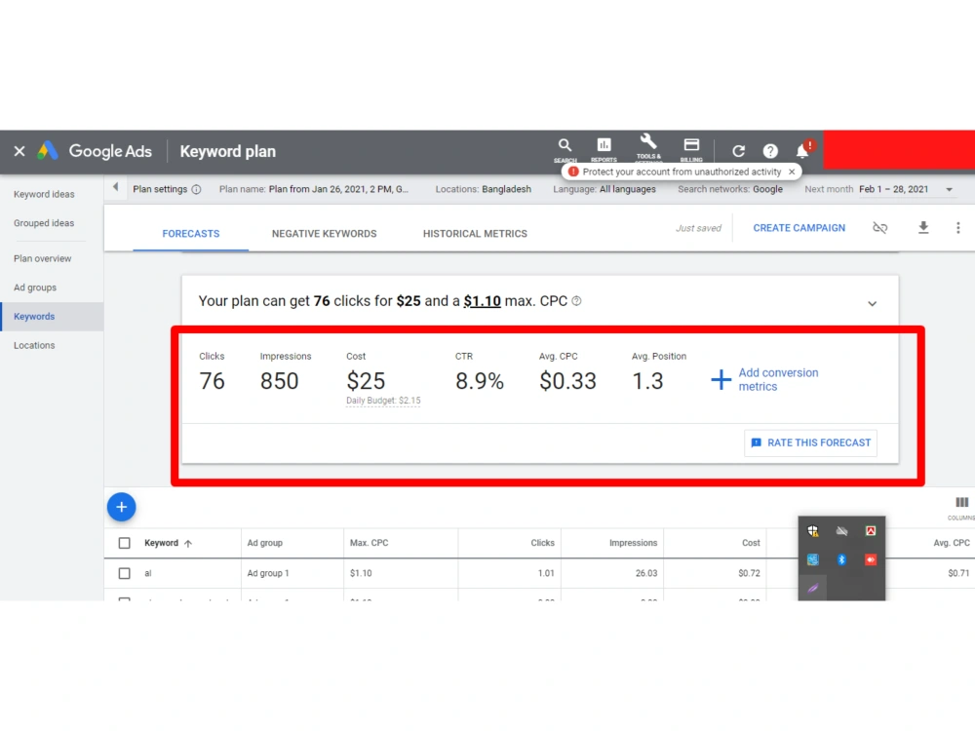
Task: Open the Help question mark icon
Action: [770, 151]
